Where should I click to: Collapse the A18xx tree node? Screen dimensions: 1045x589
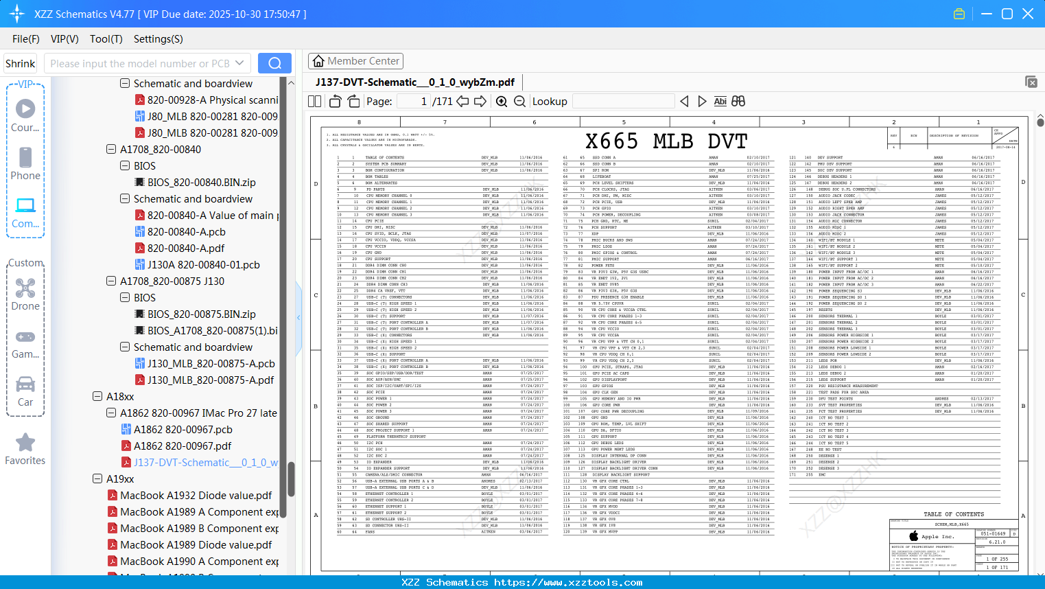pyautogui.click(x=97, y=397)
